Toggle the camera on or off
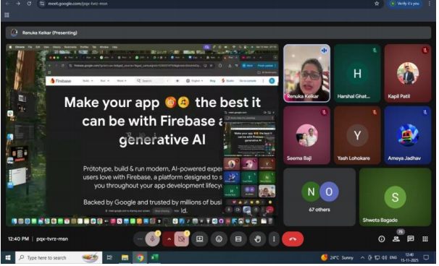 (x=181, y=240)
